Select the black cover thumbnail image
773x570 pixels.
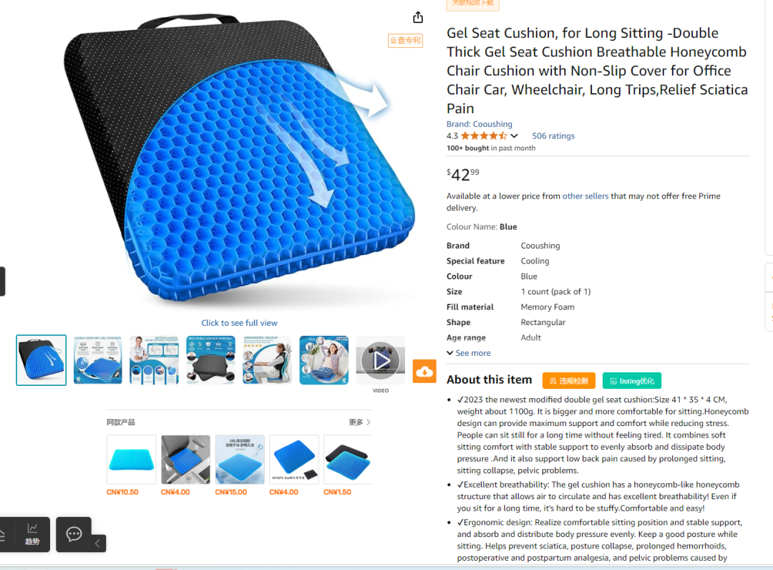tap(210, 360)
